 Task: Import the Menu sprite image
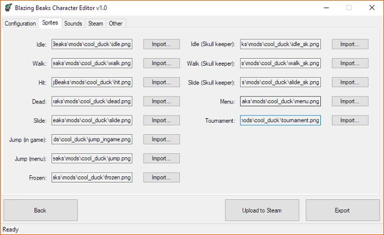coord(349,101)
